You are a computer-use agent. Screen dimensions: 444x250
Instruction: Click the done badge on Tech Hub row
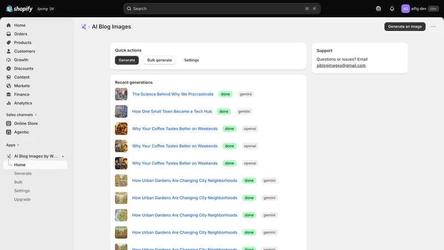(x=224, y=112)
